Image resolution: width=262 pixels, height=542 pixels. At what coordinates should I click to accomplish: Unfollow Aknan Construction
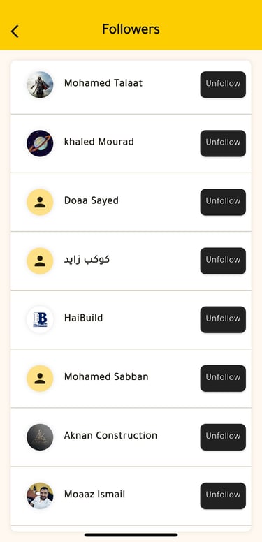tap(223, 437)
